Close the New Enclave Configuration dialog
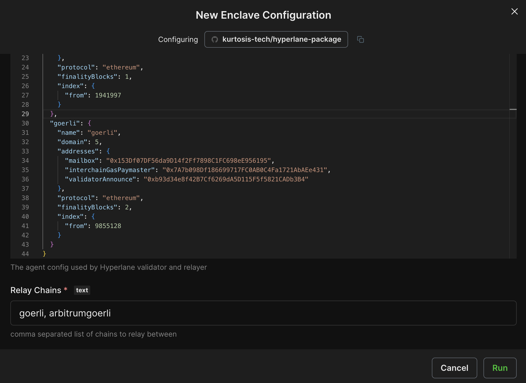 click(514, 11)
